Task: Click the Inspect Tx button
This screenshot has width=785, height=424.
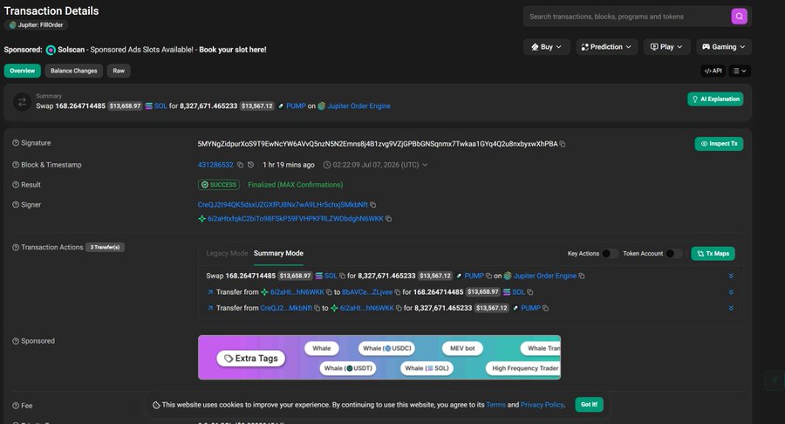Action: pyautogui.click(x=719, y=144)
